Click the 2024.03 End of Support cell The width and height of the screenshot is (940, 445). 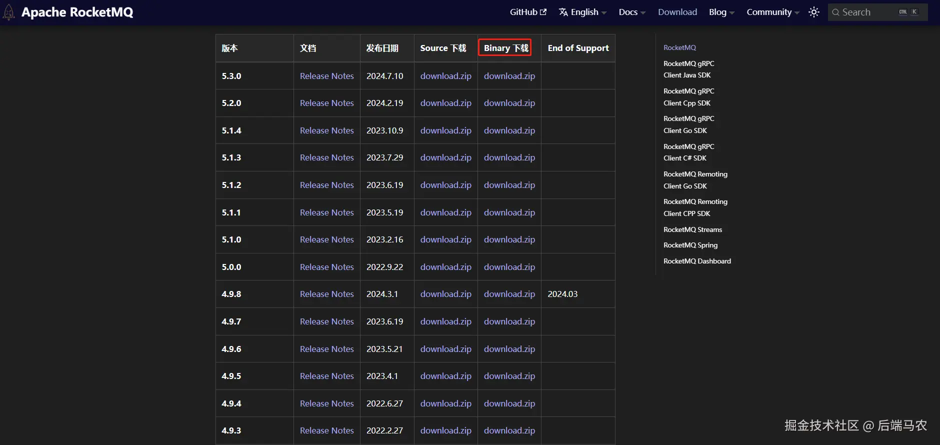578,294
